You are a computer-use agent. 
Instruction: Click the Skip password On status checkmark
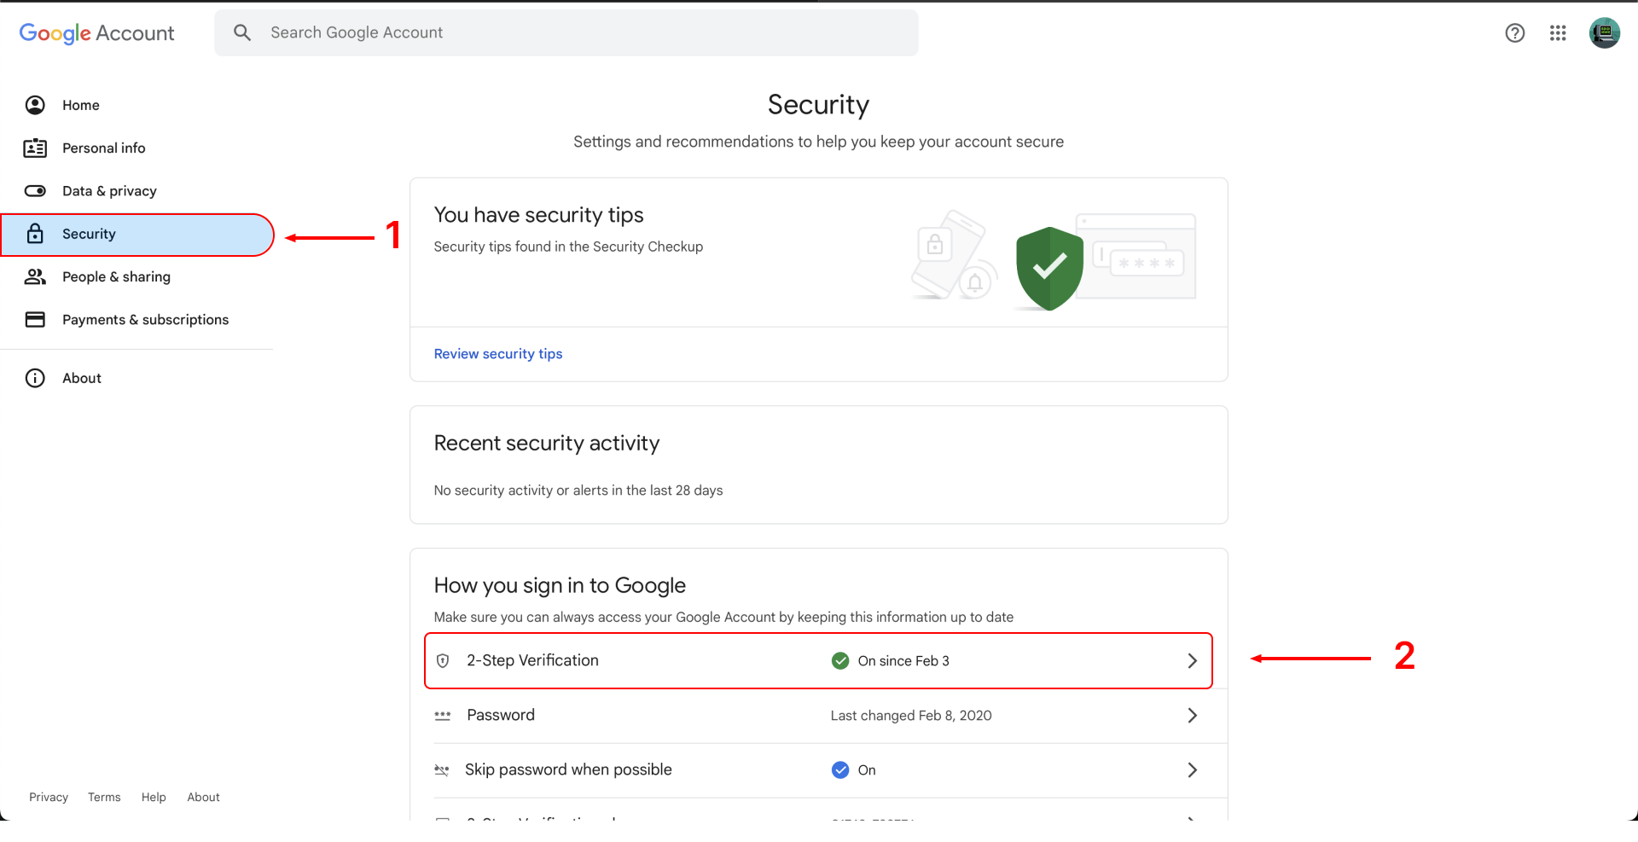(840, 770)
